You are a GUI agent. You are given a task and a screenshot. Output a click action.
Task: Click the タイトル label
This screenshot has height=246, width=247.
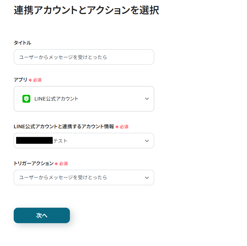(x=22, y=43)
